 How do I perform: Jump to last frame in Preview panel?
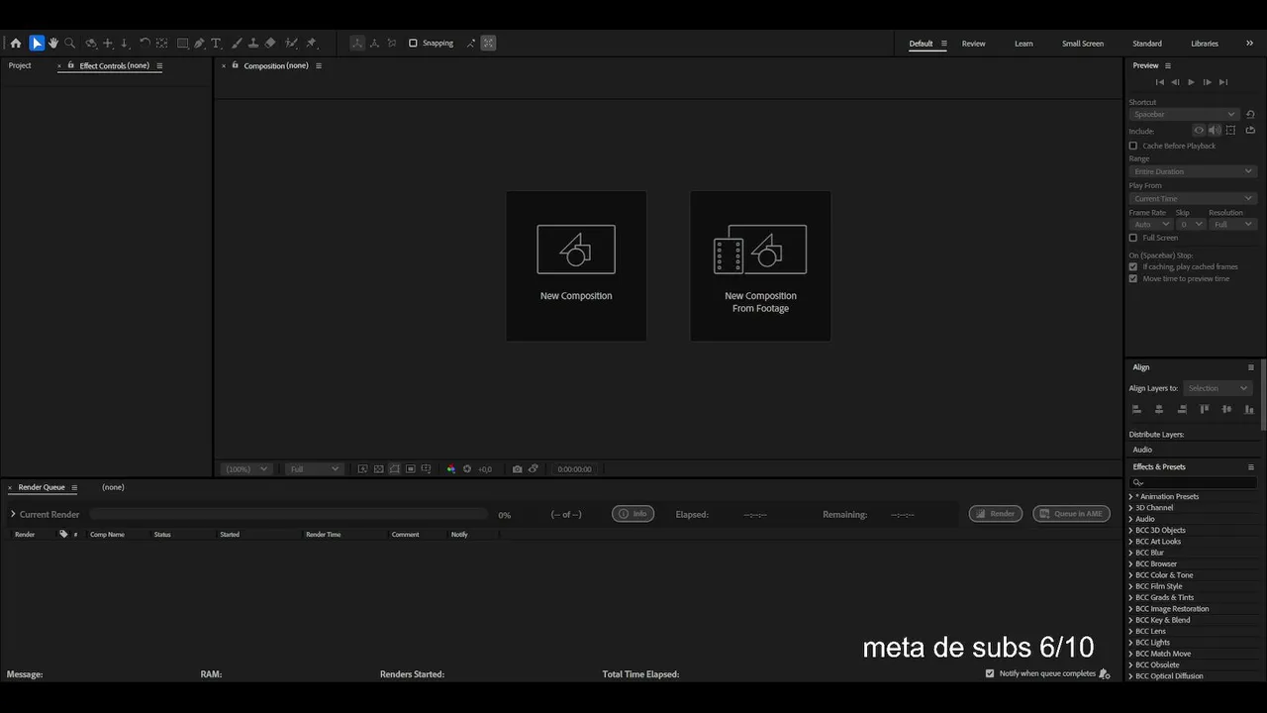1223,82
